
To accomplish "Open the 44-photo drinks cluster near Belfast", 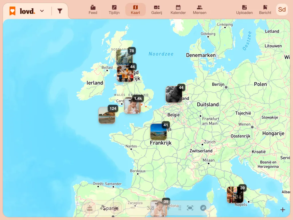I will [x=125, y=74].
